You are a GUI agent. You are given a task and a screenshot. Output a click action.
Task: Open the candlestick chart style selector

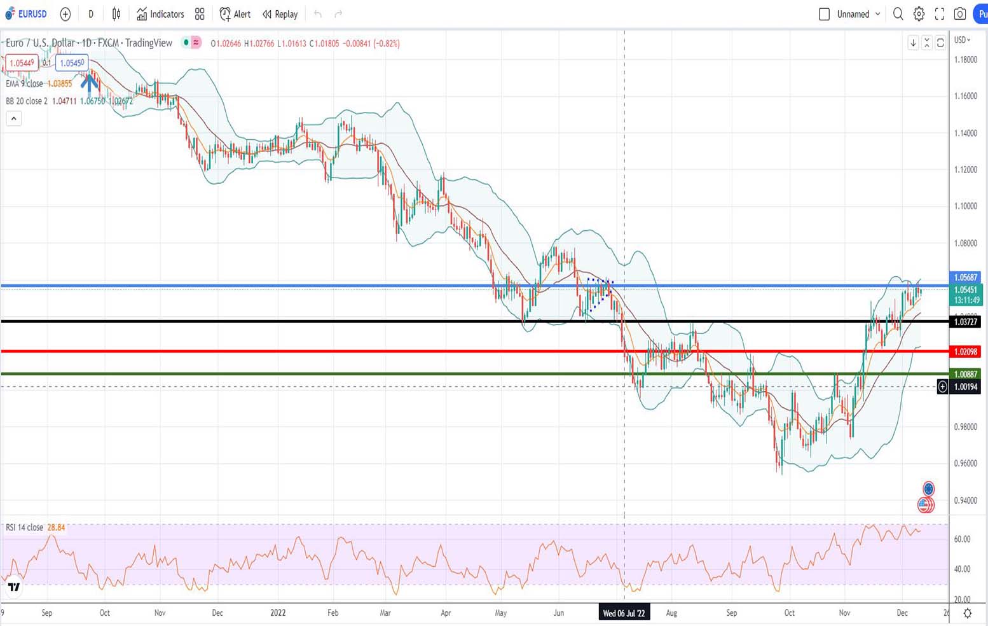point(116,14)
